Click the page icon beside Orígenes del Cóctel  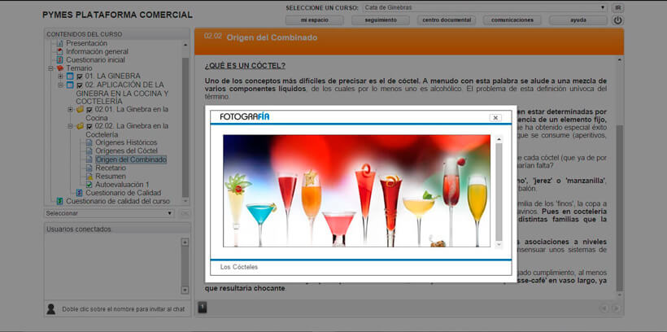click(89, 151)
